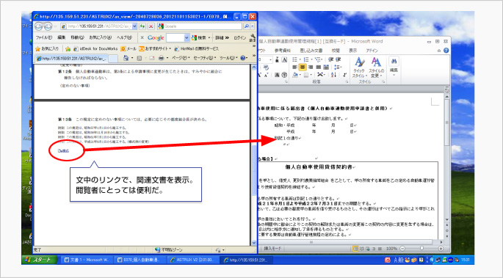The image size is (503, 278).
Task: Click the IE home icon
Action: tap(126, 58)
